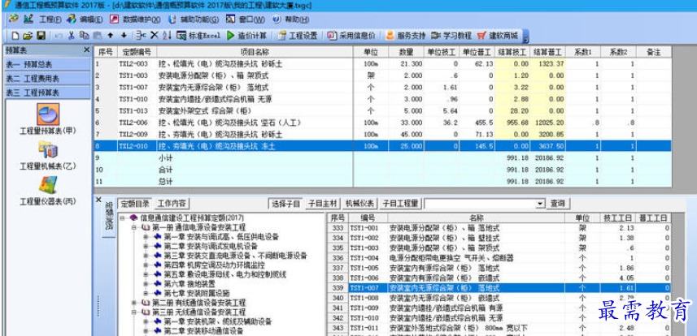Click the 造价计算 green play button
The height and width of the screenshot is (336, 697).
click(x=246, y=36)
